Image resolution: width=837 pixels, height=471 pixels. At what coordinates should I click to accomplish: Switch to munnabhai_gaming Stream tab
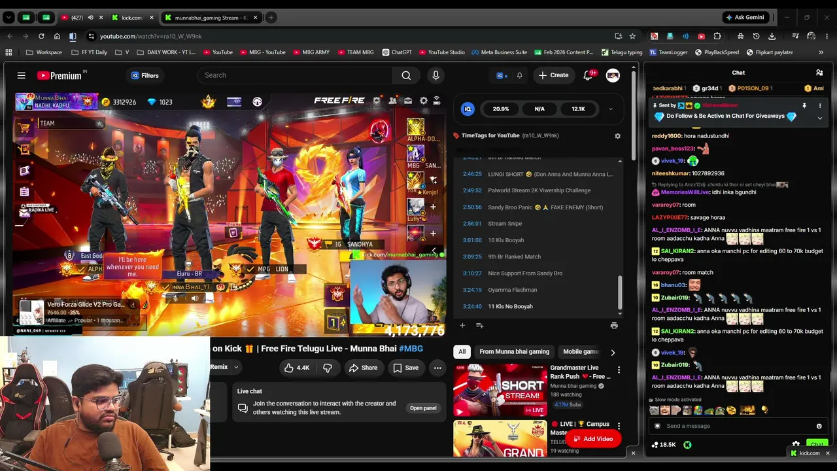click(x=211, y=18)
